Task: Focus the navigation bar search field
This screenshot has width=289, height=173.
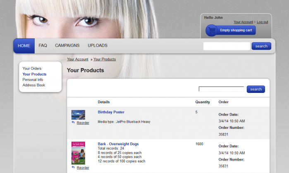Action: tap(226, 46)
